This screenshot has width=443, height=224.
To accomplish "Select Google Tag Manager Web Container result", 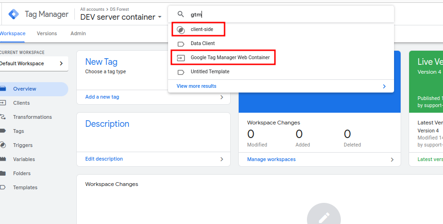I will pyautogui.click(x=230, y=58).
